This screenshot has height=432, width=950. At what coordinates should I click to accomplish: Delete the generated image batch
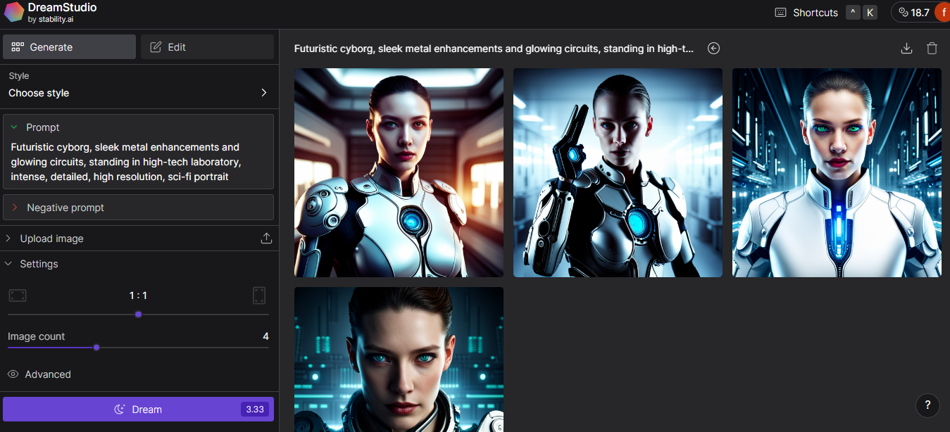[932, 49]
